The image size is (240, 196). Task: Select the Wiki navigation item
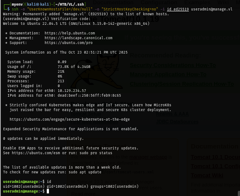223,3
